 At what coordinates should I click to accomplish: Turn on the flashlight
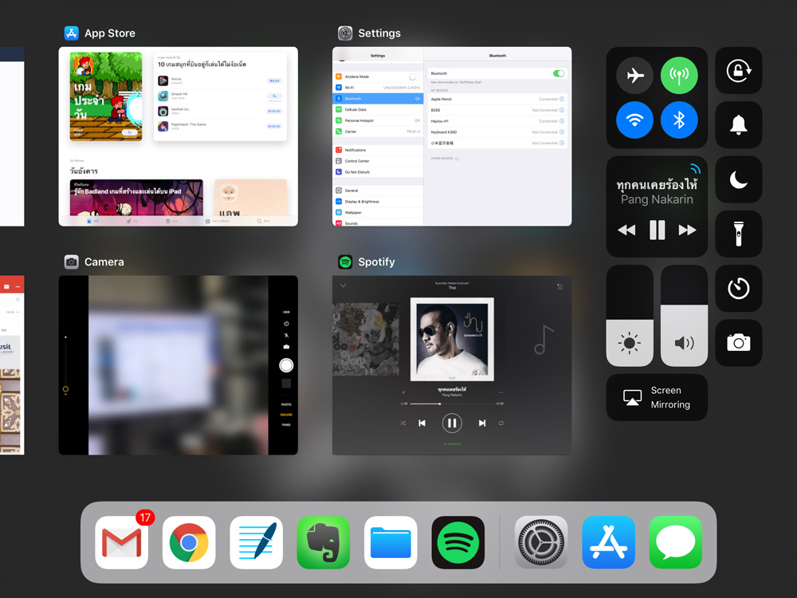(x=738, y=234)
